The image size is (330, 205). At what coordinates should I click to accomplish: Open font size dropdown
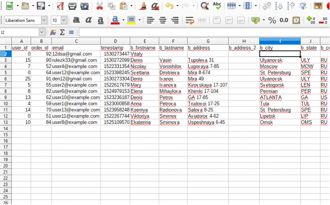click(64, 20)
